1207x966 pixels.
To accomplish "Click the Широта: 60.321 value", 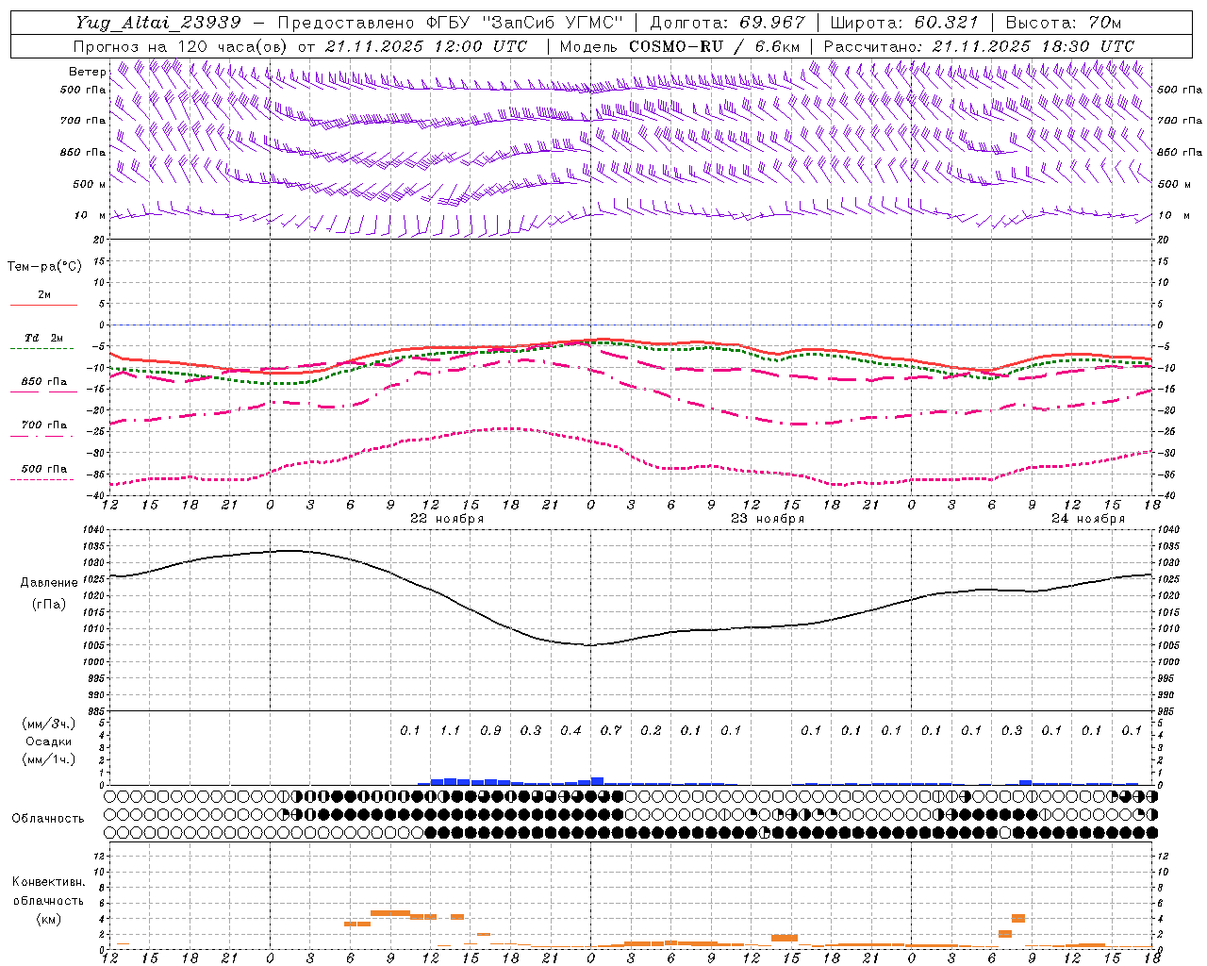I will point(904,23).
